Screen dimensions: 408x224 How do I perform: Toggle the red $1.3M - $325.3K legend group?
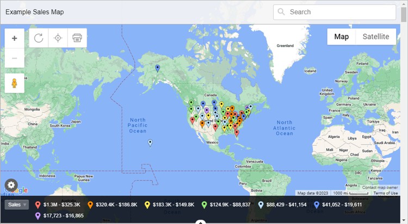pyautogui.click(x=57, y=205)
